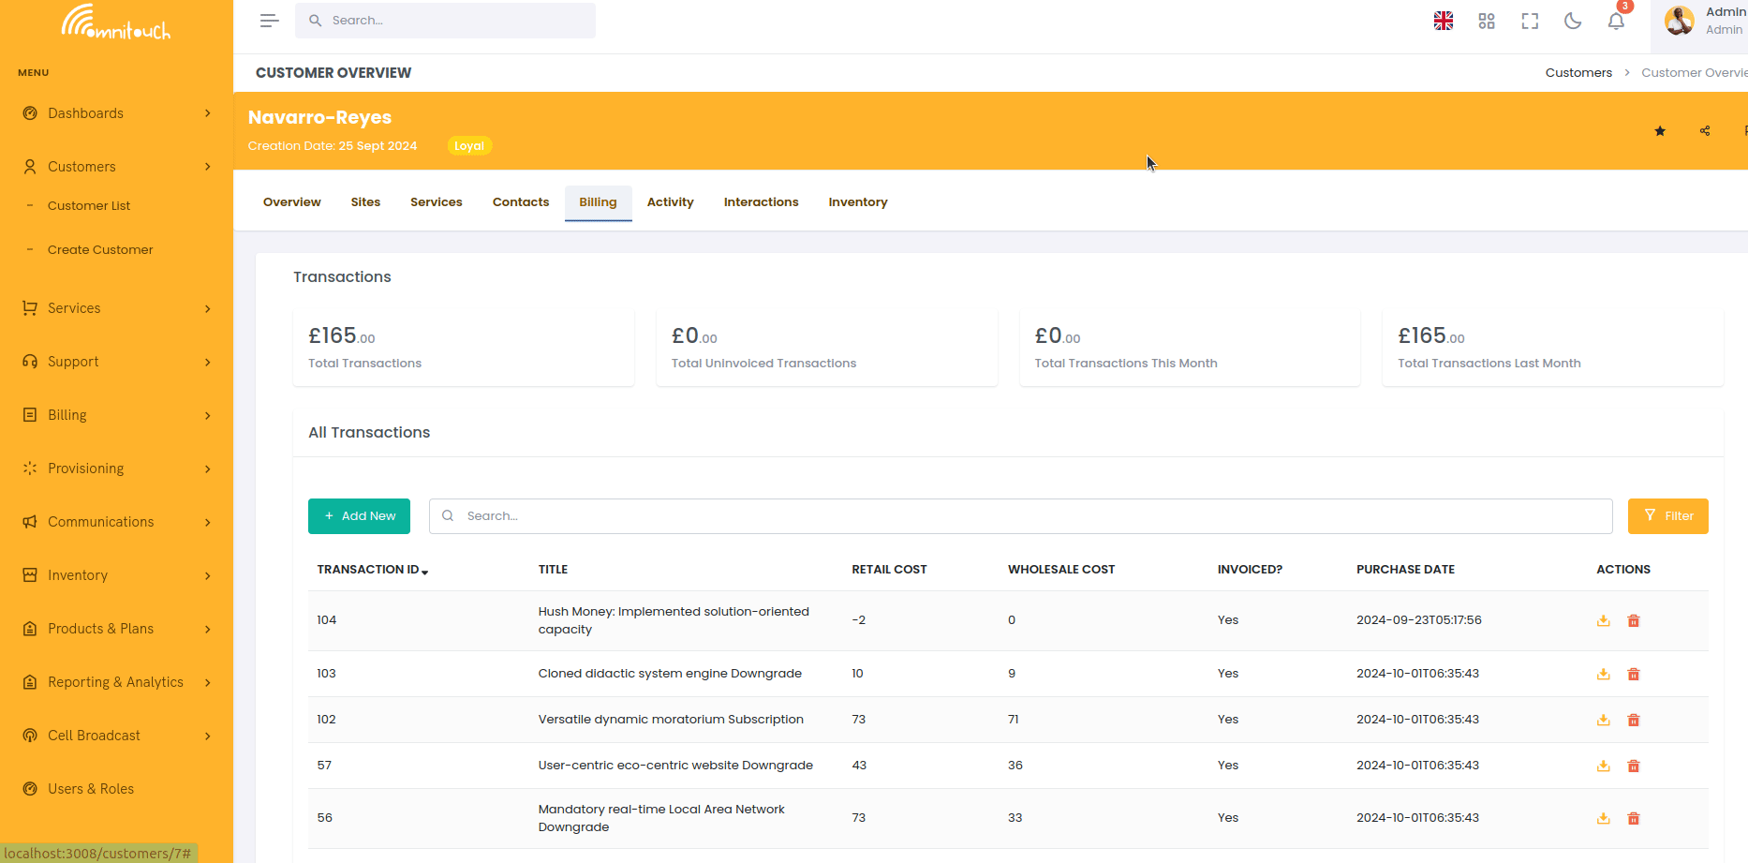Toggle dark mode with the moon icon
The height and width of the screenshot is (863, 1748).
tap(1573, 21)
